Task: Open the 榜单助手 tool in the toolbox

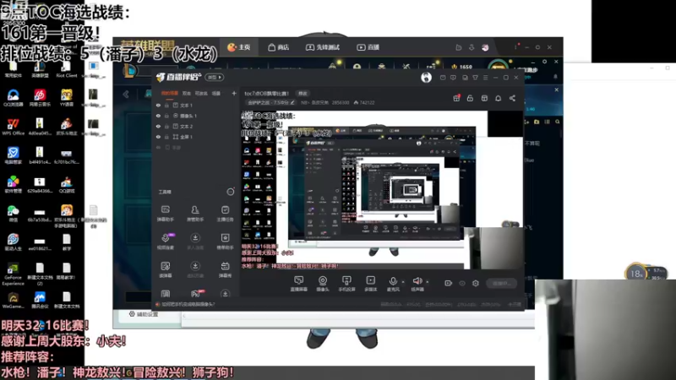Action: coord(225,242)
